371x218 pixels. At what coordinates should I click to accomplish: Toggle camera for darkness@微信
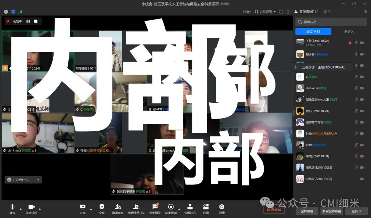pos(362,88)
